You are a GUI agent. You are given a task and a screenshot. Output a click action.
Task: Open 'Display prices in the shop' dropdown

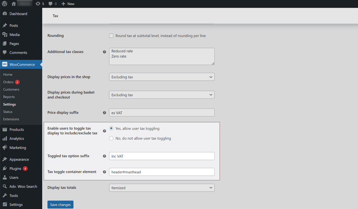point(162,77)
